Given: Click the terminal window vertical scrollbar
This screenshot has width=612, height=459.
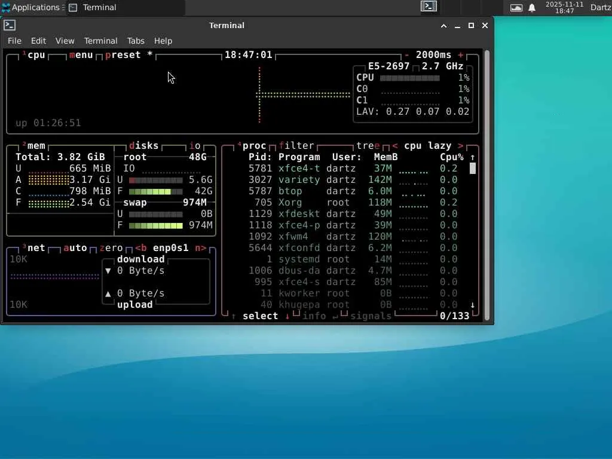Looking at the screenshot, I should [486, 185].
